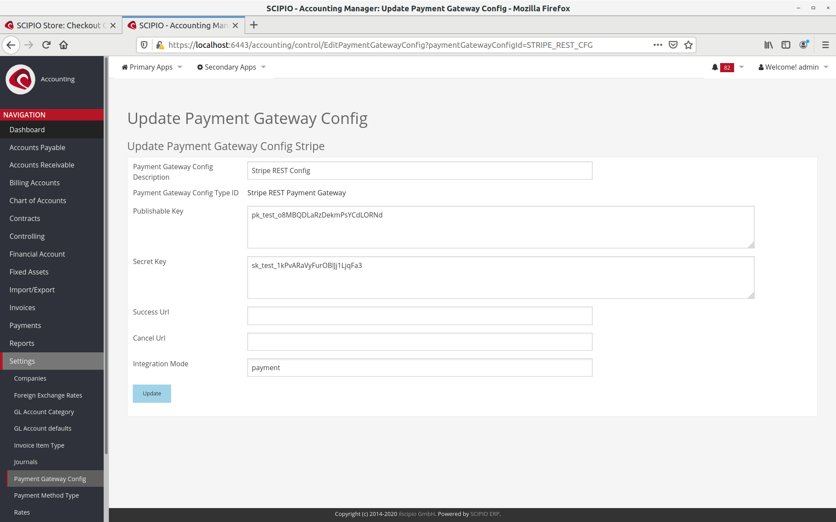836x522 pixels.
Task: Select Payment Method Type under Settings
Action: click(x=46, y=495)
